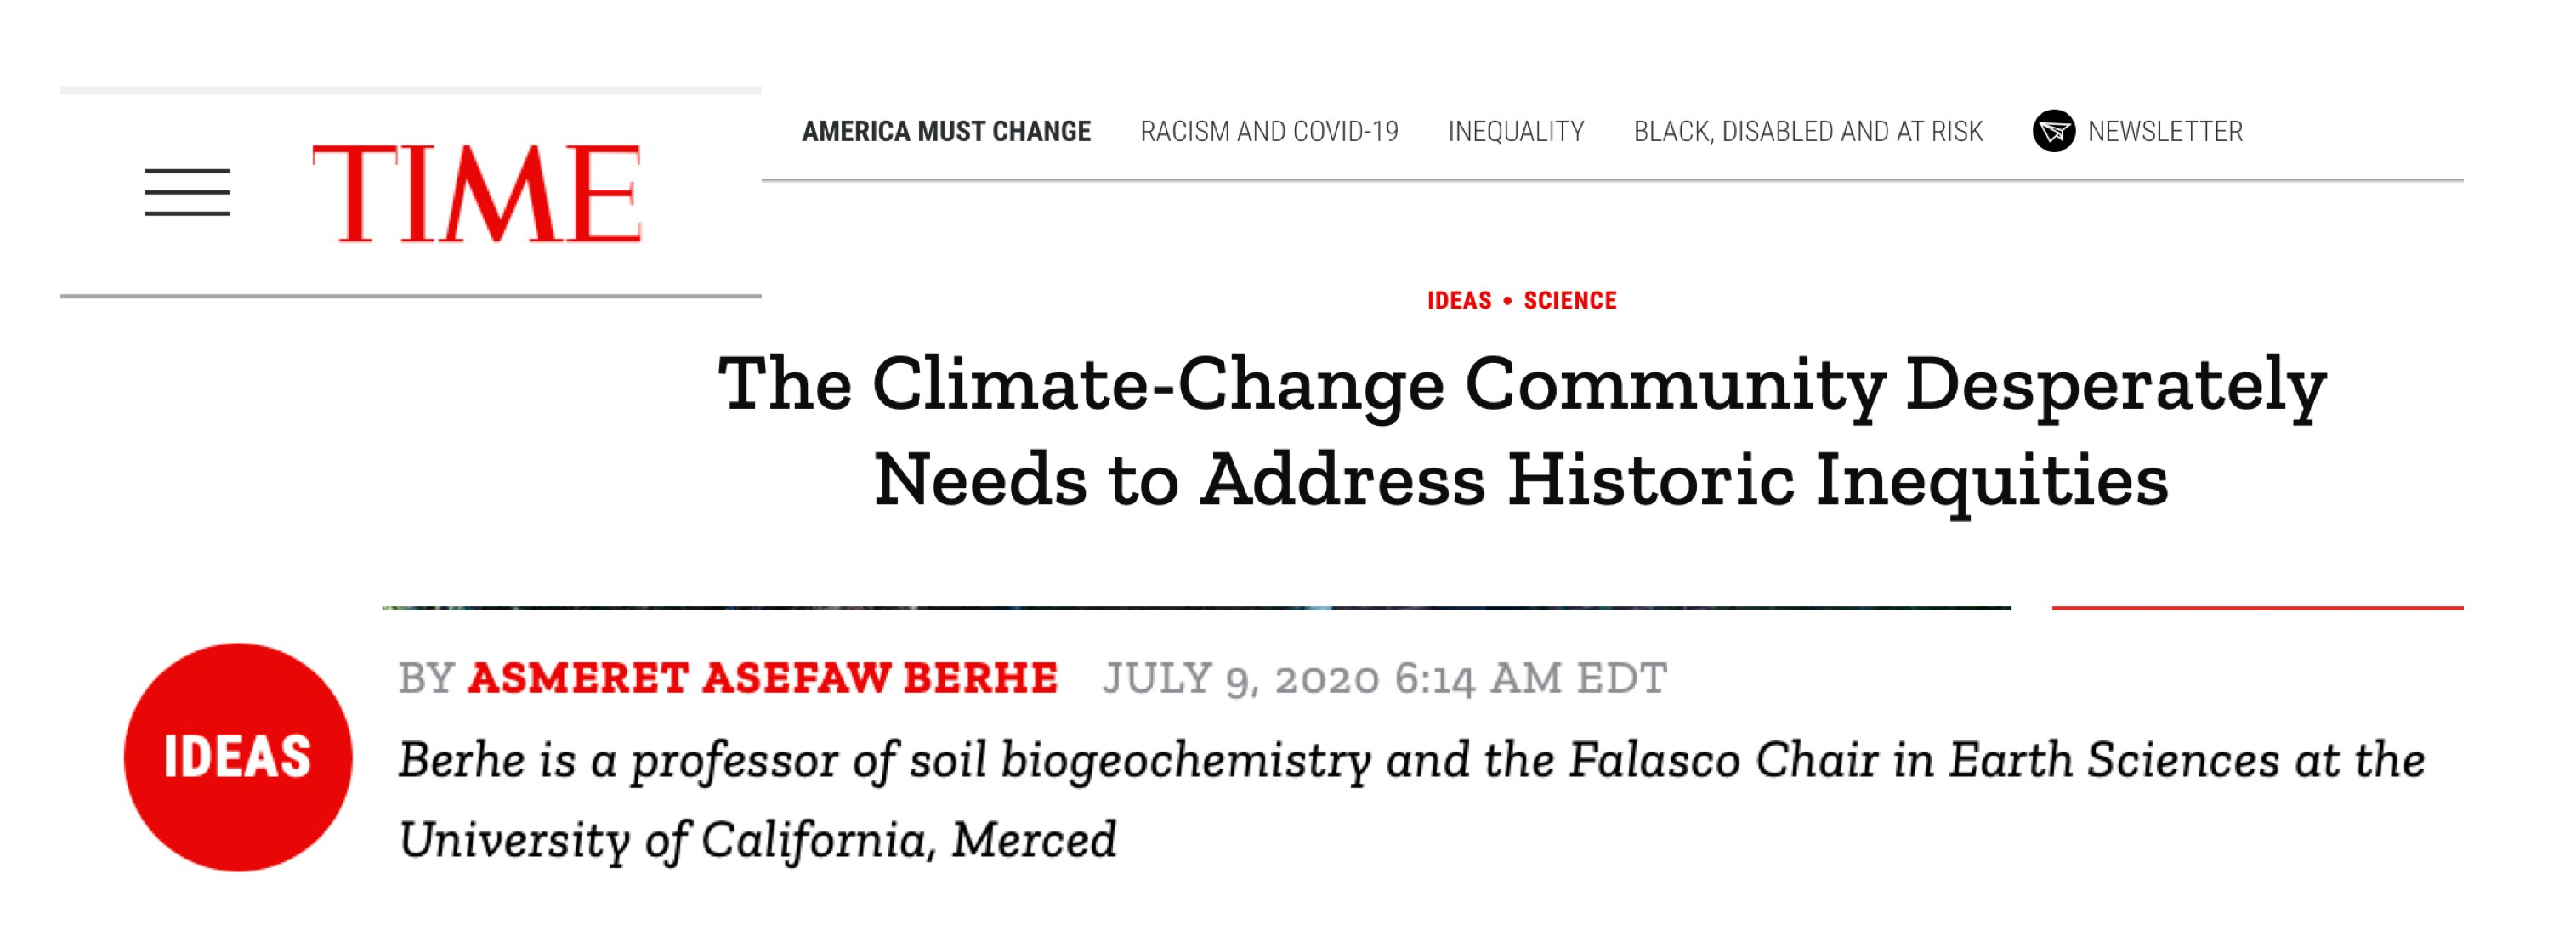Open the hamburger navigation menu
Screen dimensions: 2576x936
187,192
